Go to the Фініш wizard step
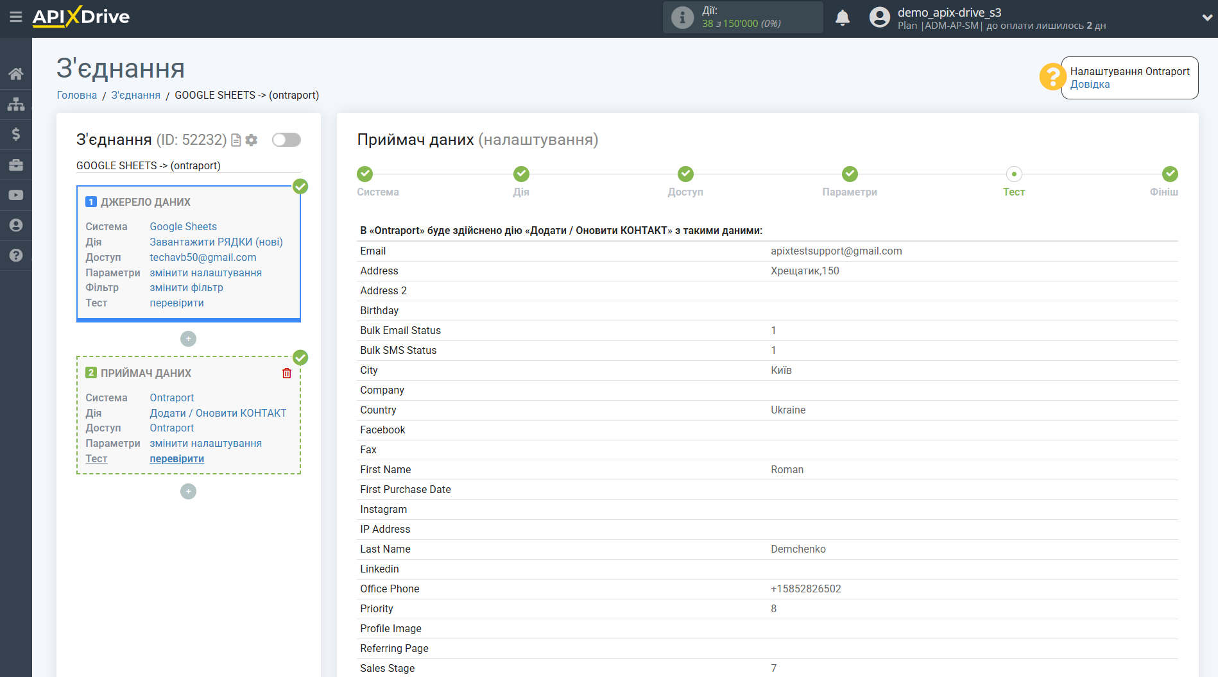This screenshot has width=1218, height=677. click(1169, 174)
